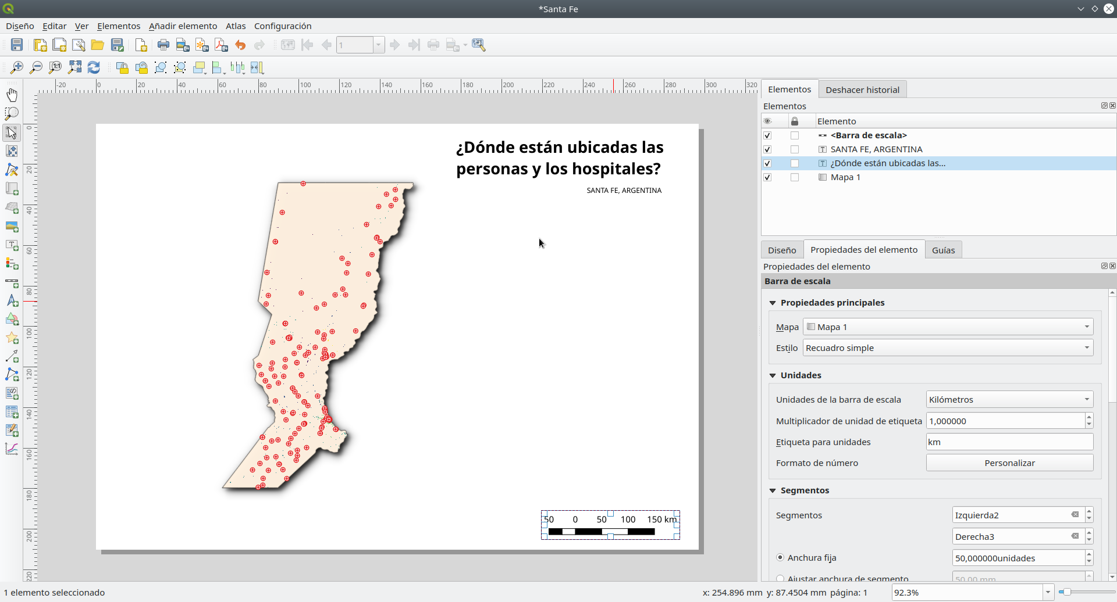
Task: Open Atlas settings toolbar icon
Action: [x=479, y=45]
